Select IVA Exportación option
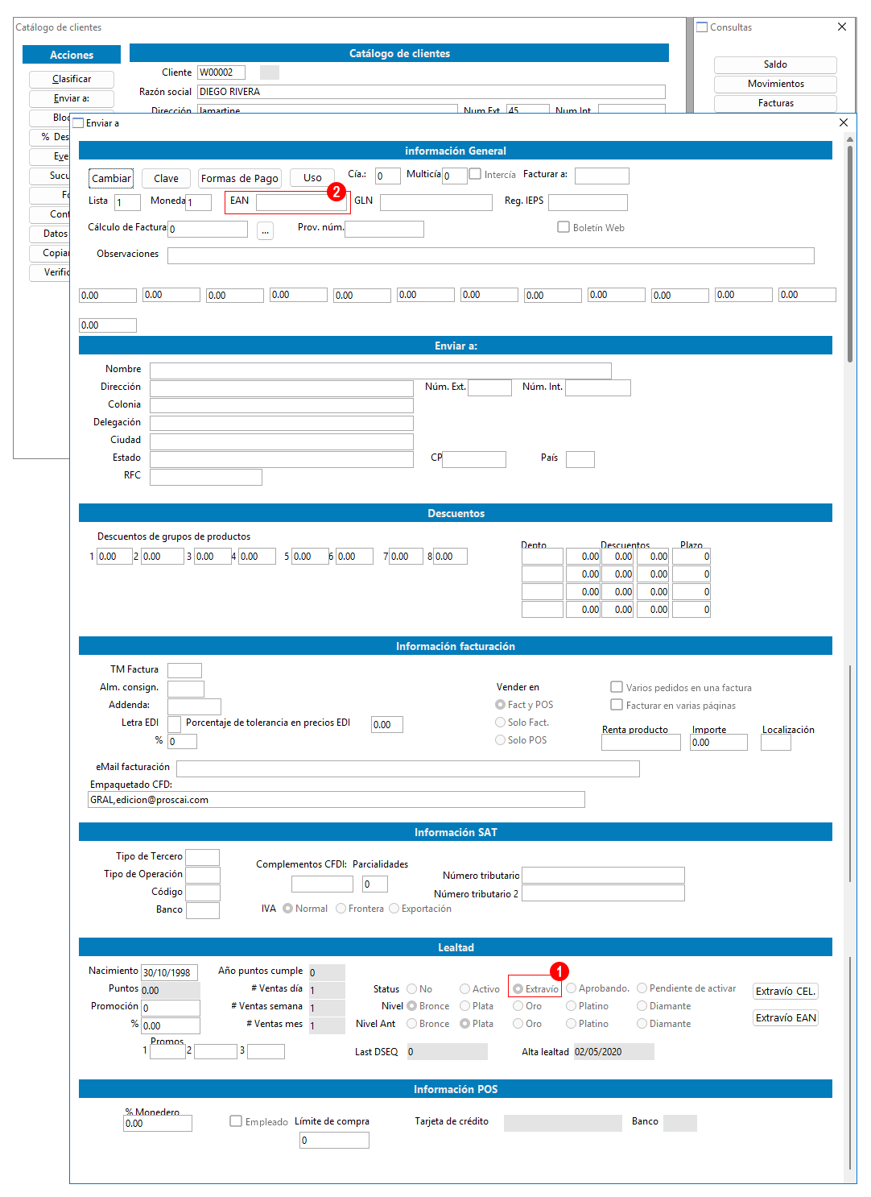 click(x=394, y=909)
